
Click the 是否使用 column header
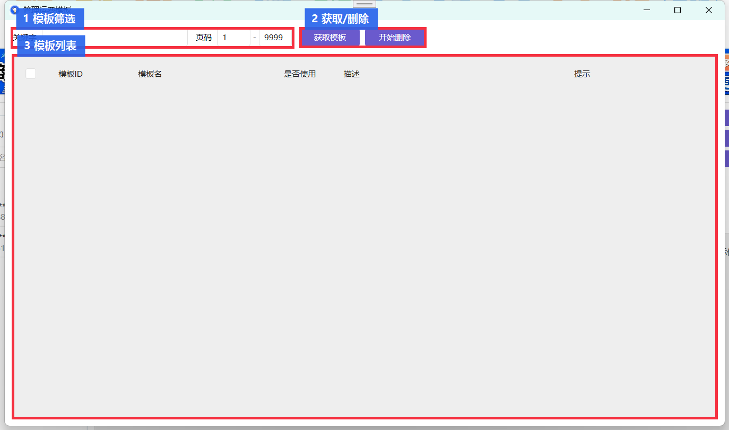(x=300, y=74)
